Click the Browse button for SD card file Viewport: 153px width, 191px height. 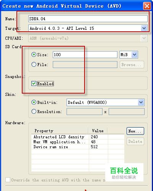pos(132,65)
